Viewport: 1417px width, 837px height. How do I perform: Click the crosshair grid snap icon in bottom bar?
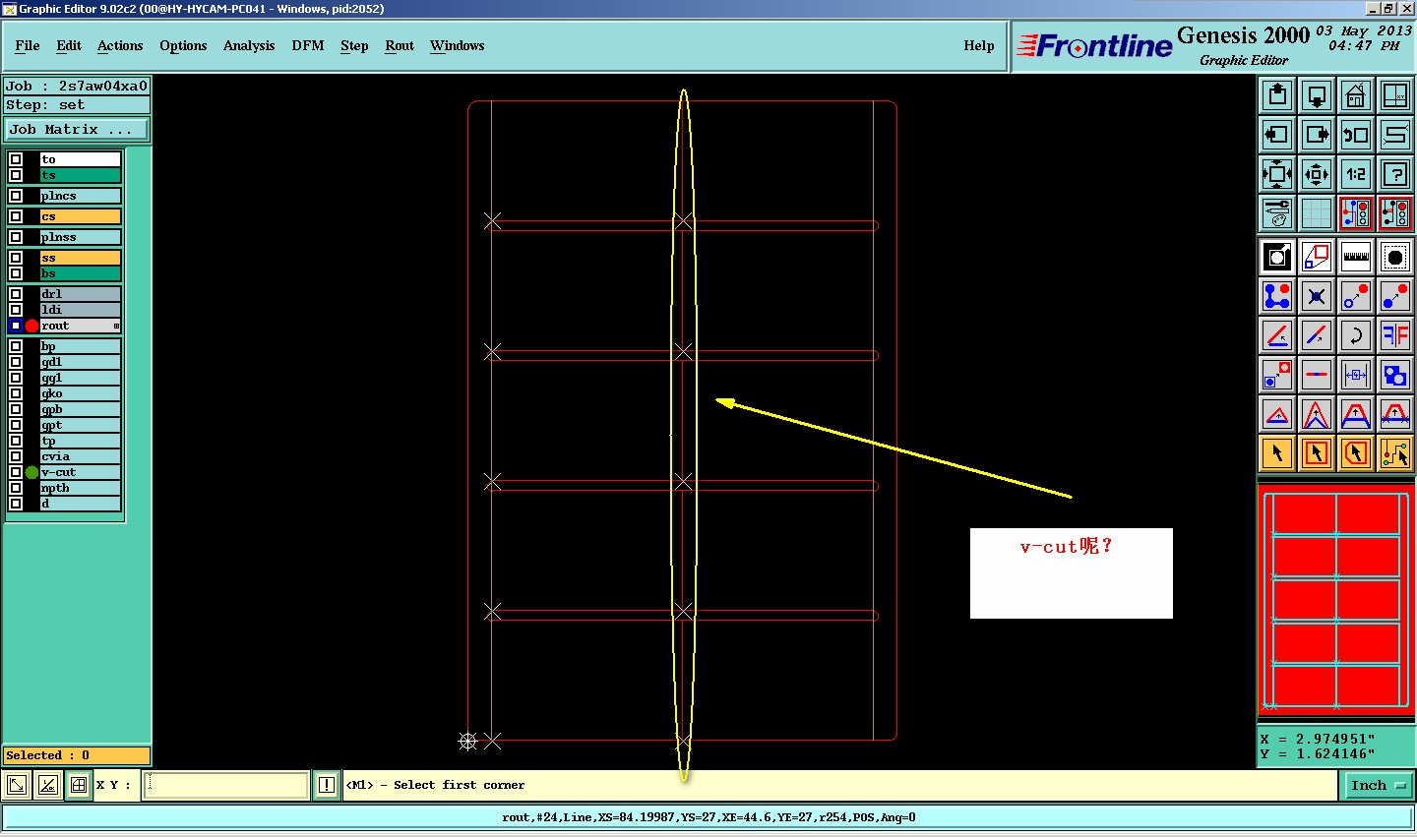pyautogui.click(x=79, y=785)
